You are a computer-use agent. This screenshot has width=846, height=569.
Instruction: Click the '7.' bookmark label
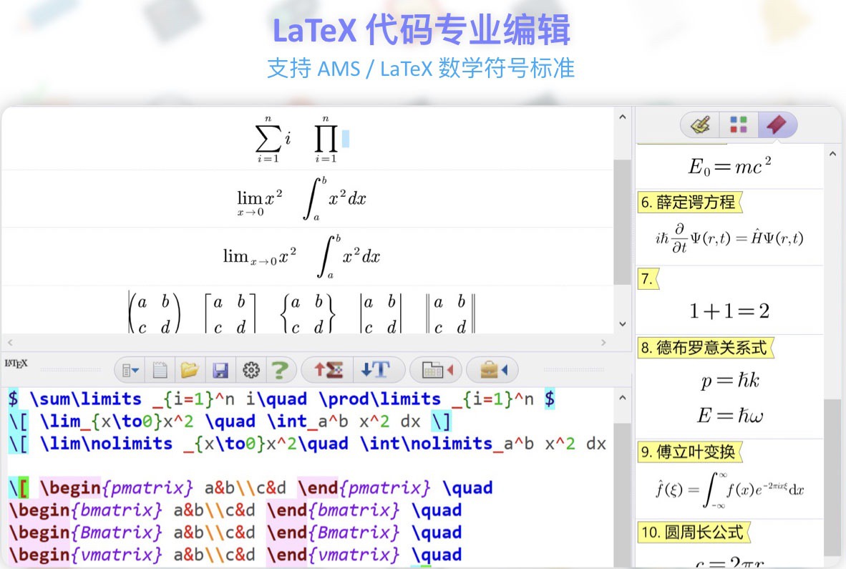click(x=648, y=279)
